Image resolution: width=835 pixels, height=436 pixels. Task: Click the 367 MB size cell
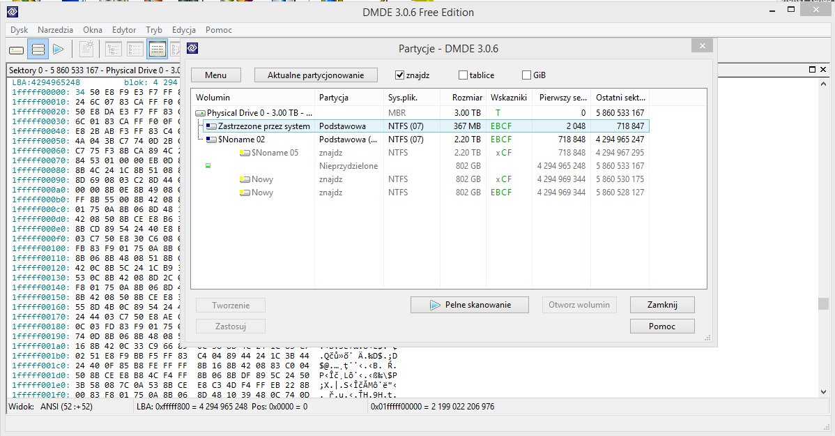click(468, 126)
